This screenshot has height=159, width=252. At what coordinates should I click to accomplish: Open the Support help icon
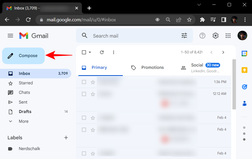click(202, 36)
